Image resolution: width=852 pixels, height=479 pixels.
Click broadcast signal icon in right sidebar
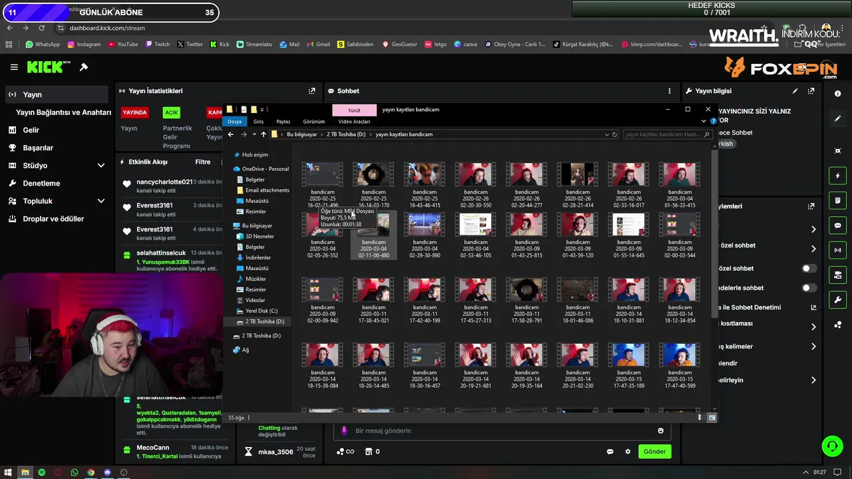pyautogui.click(x=838, y=250)
